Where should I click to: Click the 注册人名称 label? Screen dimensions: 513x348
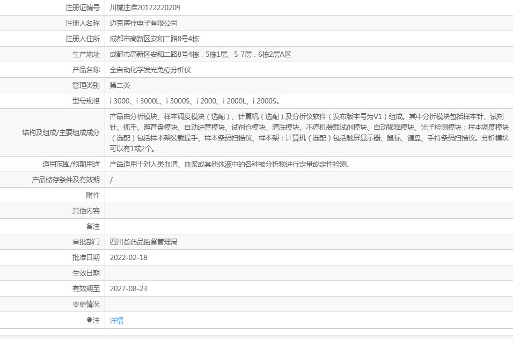point(83,23)
